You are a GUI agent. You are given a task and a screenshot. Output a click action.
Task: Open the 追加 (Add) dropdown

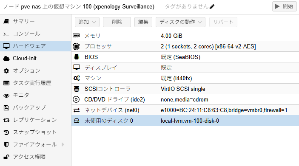(x=87, y=22)
